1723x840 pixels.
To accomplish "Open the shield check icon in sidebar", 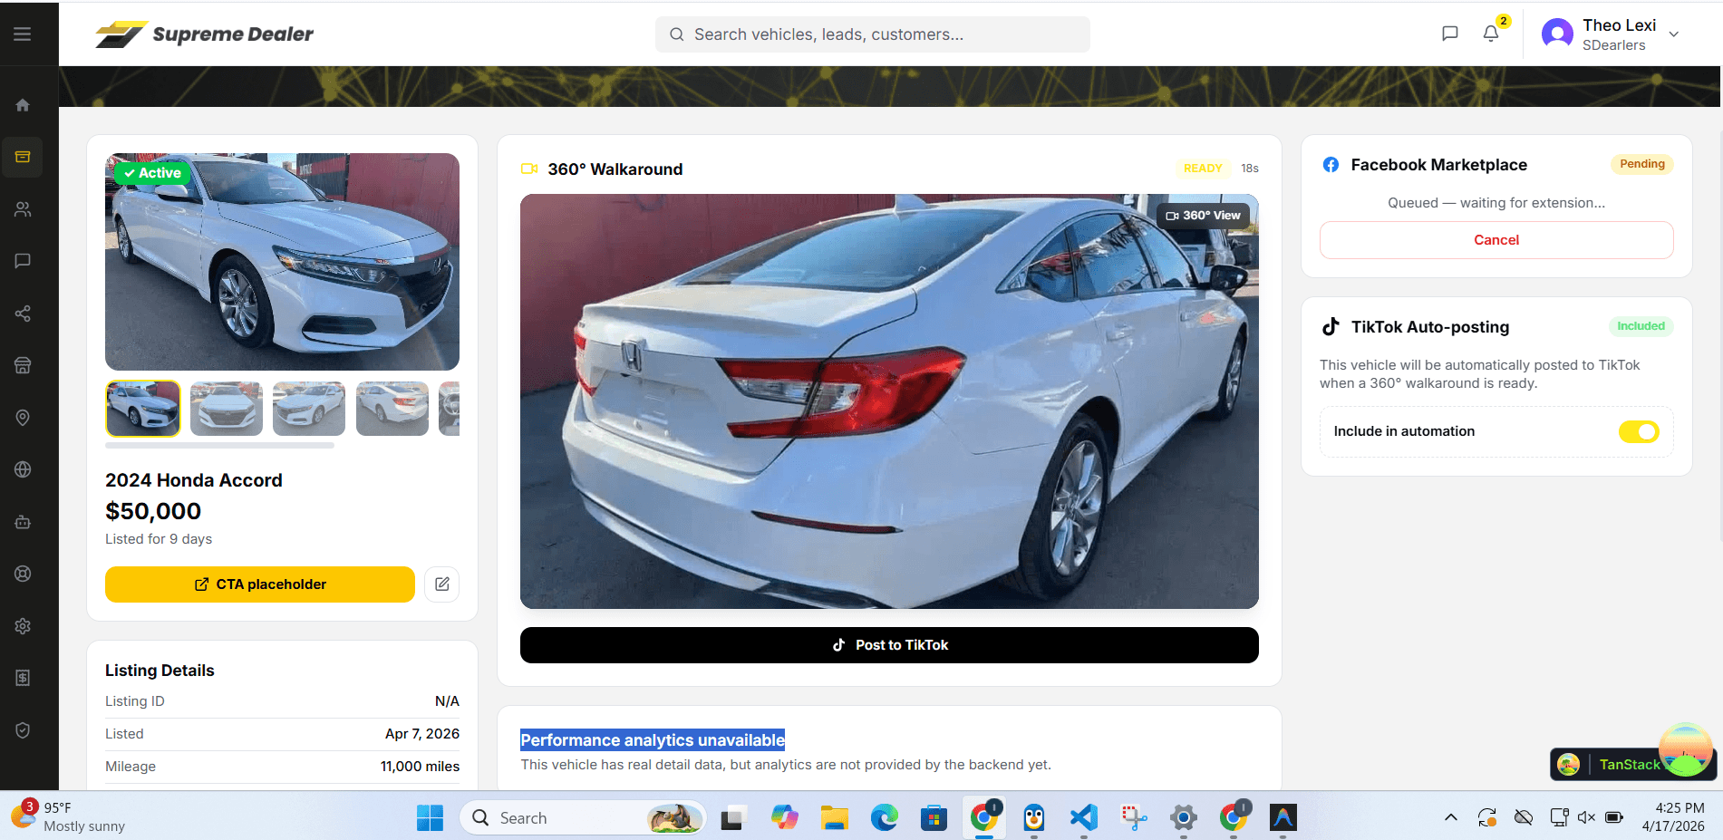I will coord(23,730).
